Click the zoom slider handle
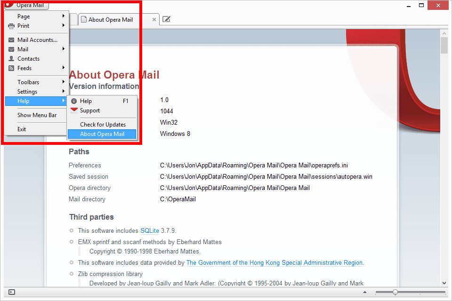This screenshot has width=452, height=301. coord(395,292)
